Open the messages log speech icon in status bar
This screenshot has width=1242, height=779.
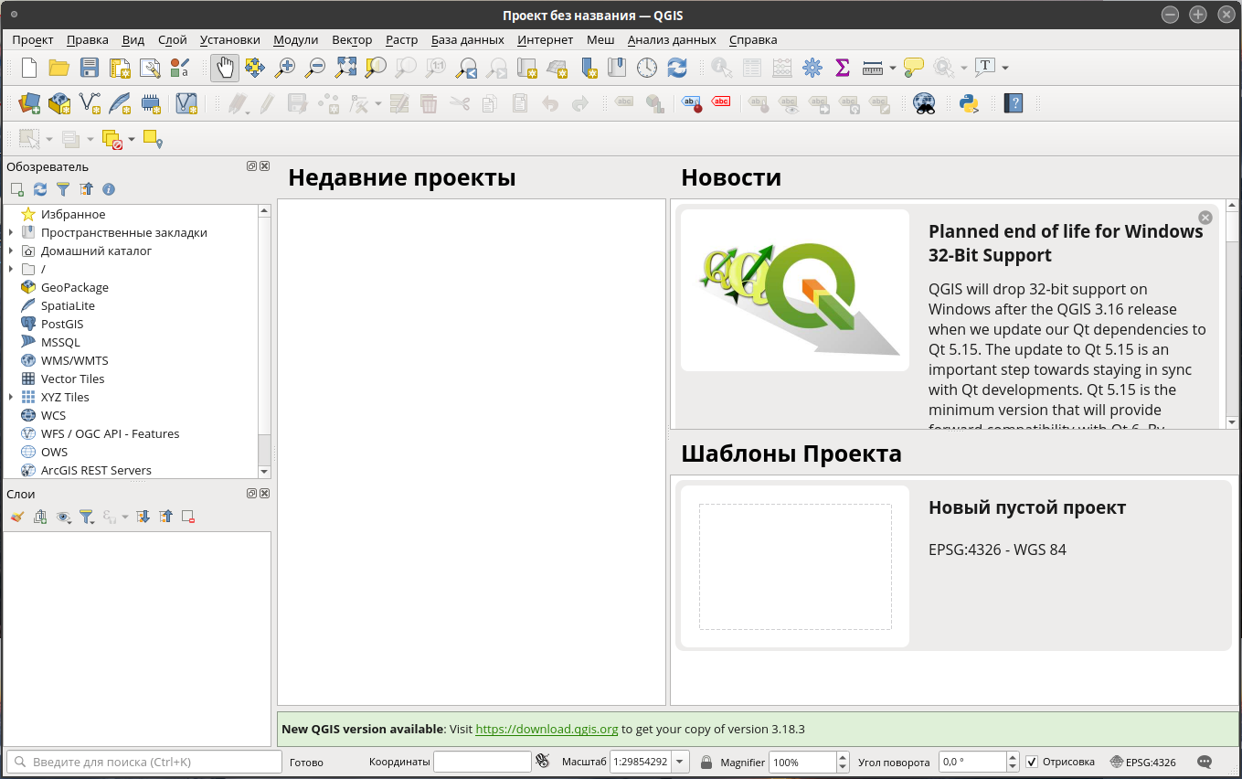[1205, 762]
